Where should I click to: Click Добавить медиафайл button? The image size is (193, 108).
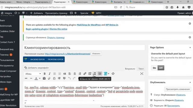[x=36, y=68]
